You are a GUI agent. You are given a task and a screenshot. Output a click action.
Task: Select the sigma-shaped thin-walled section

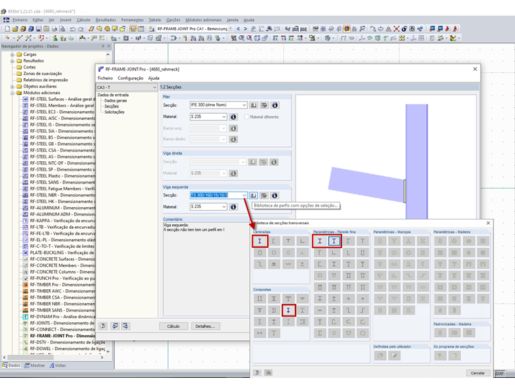click(x=320, y=333)
